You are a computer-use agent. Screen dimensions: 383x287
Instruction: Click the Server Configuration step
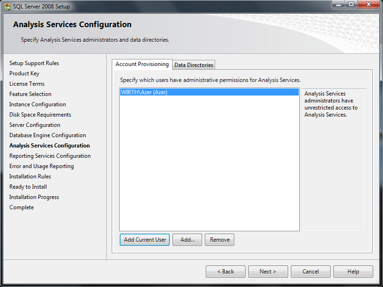(35, 125)
